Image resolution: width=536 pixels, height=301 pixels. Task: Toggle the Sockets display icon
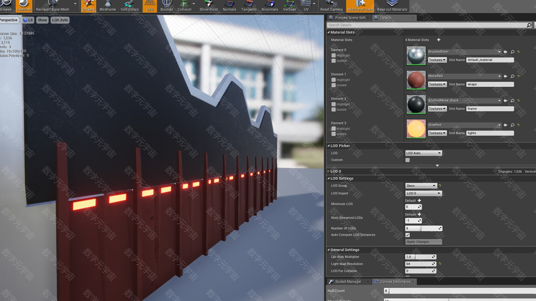(x=88, y=5)
